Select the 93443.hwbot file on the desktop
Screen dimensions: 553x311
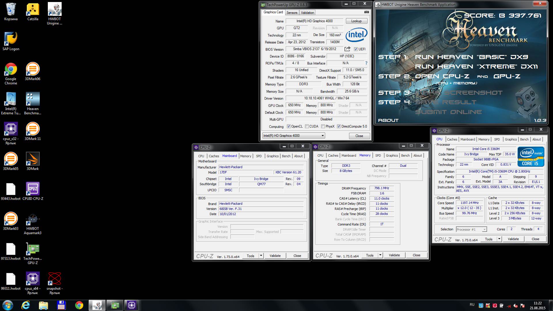11,191
